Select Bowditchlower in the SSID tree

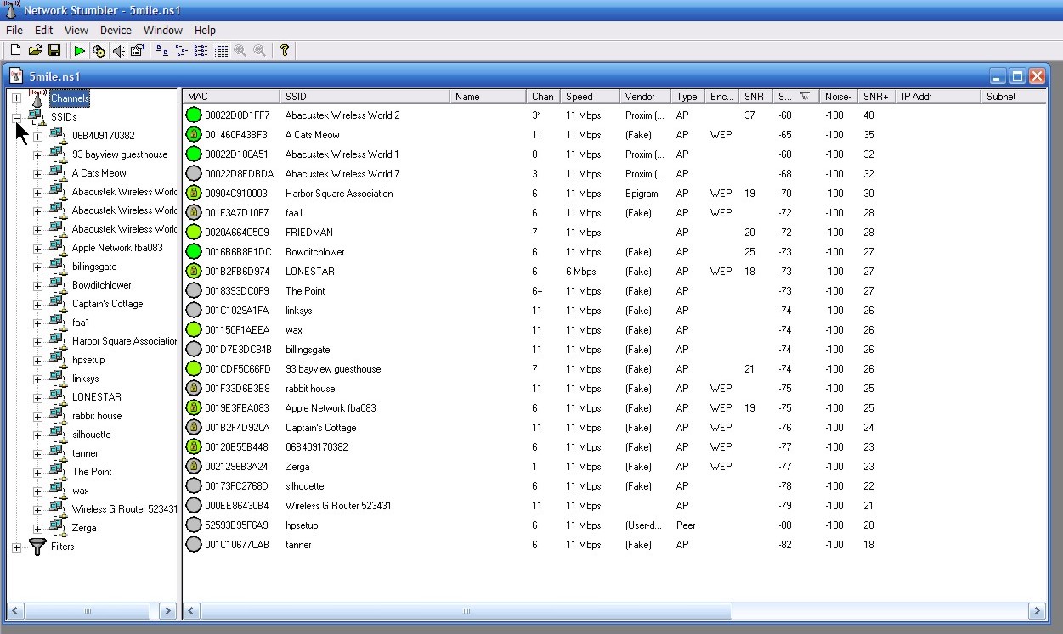(x=102, y=285)
